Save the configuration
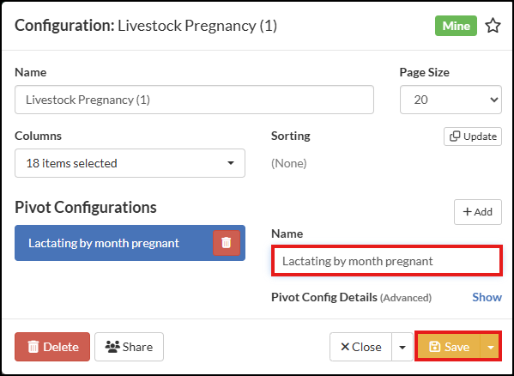This screenshot has height=376, width=514. [x=449, y=347]
